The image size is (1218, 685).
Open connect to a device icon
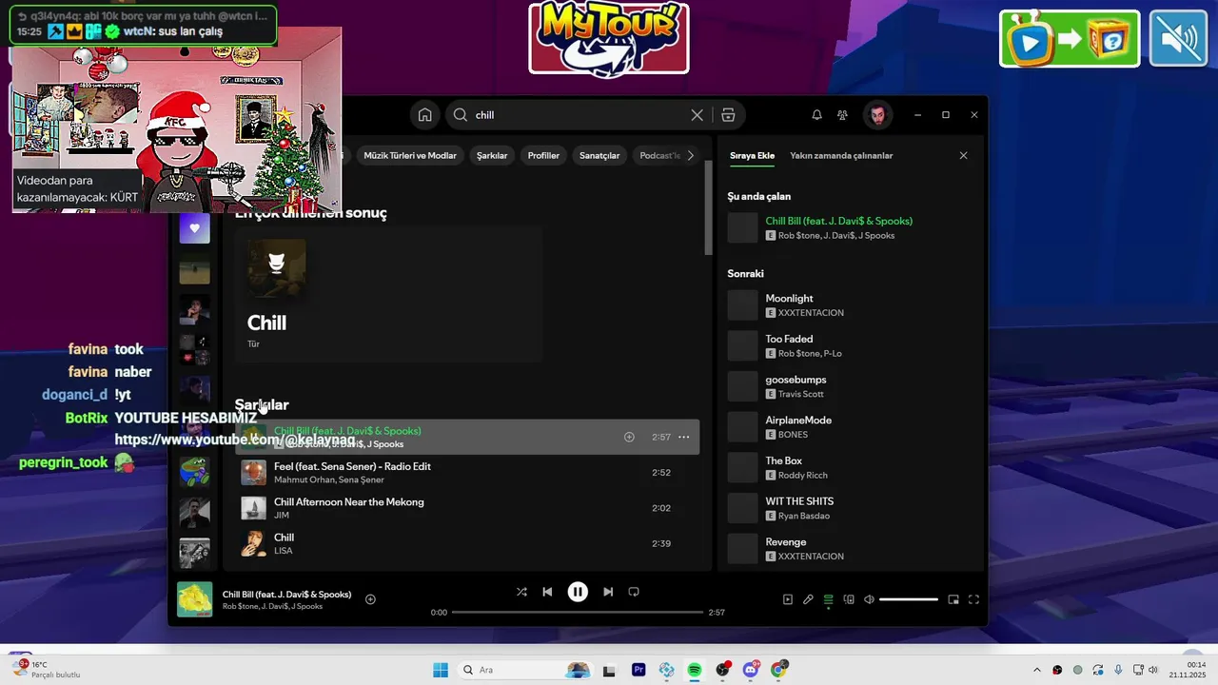(x=849, y=599)
